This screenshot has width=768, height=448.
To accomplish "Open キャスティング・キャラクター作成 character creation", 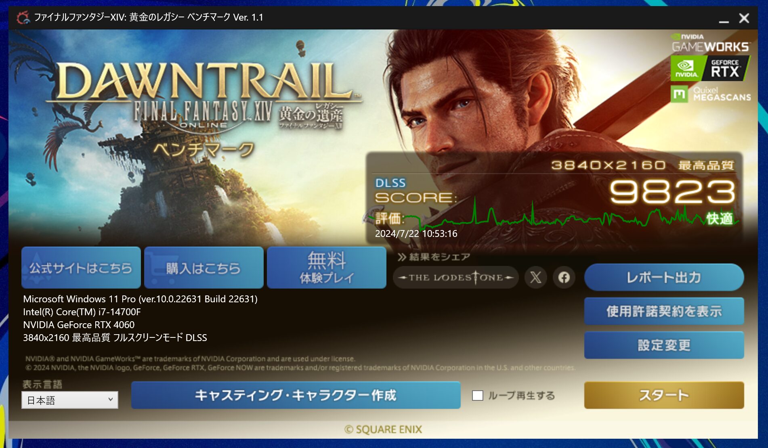I will pyautogui.click(x=296, y=395).
